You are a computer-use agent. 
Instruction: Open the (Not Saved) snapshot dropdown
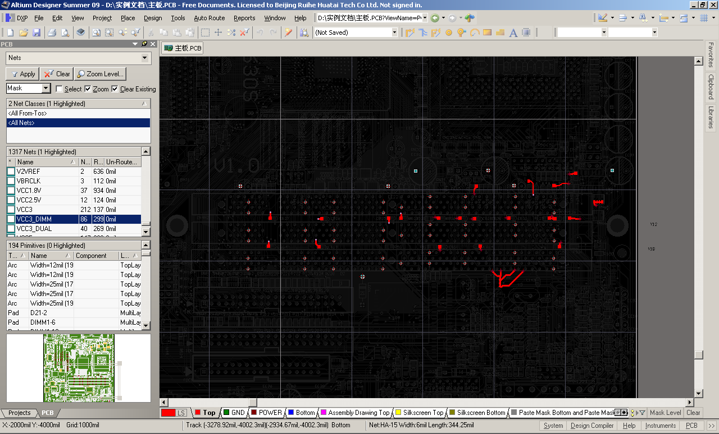tap(394, 33)
